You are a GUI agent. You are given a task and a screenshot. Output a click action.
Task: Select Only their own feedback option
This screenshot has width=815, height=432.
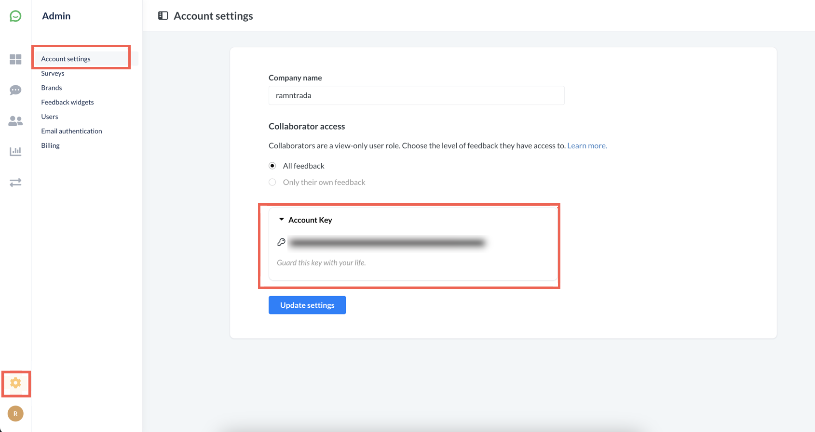(272, 182)
